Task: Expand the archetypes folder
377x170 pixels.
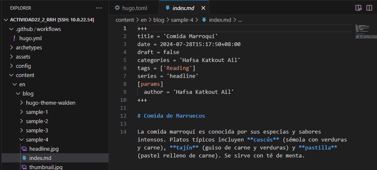Action: [x=28, y=47]
